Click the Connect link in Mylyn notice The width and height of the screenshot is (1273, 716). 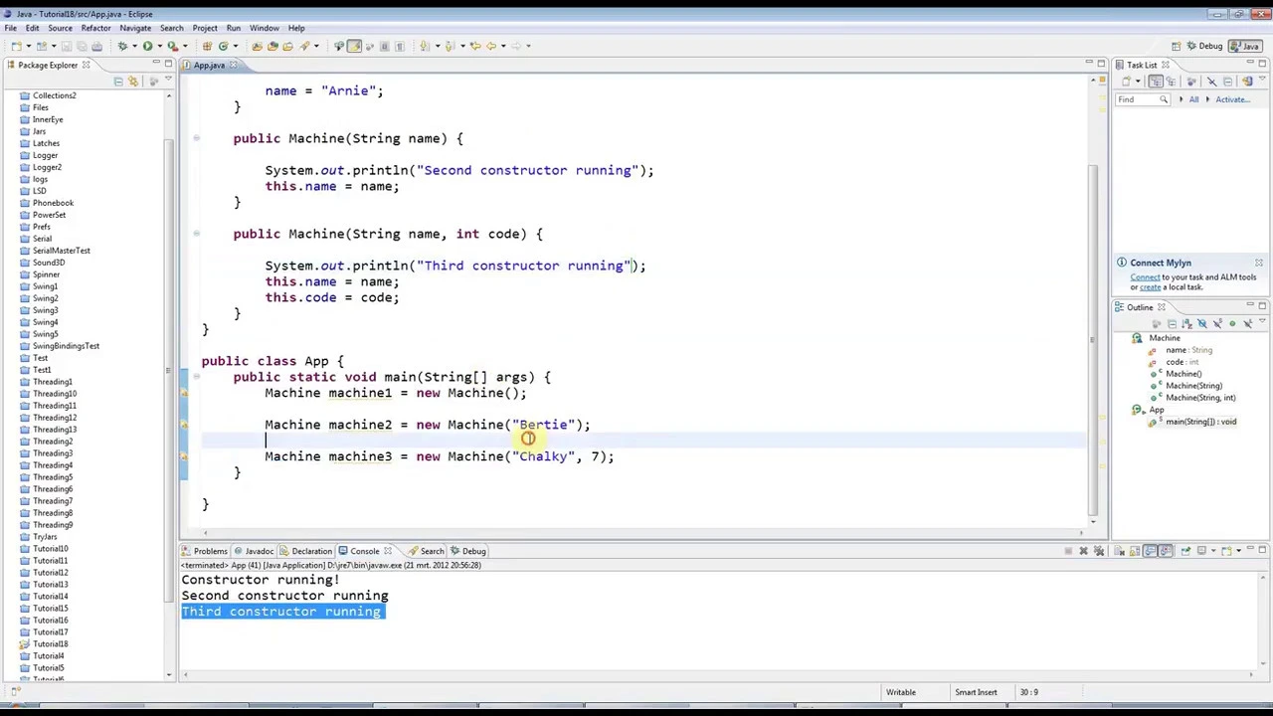1145,277
